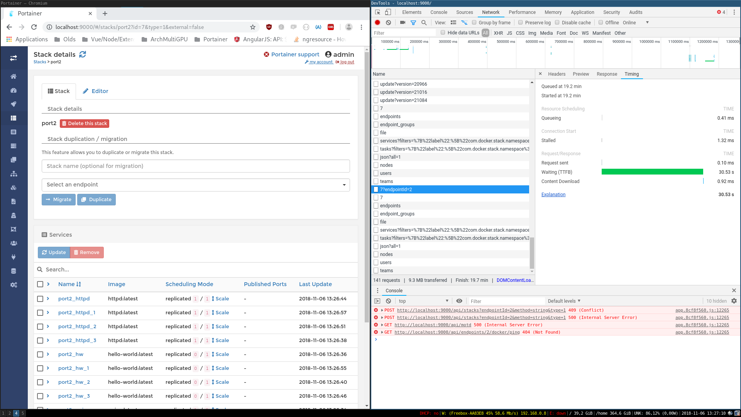The height and width of the screenshot is (417, 741).
Task: Enable the Disable cache checkbox
Action: (x=557, y=22)
